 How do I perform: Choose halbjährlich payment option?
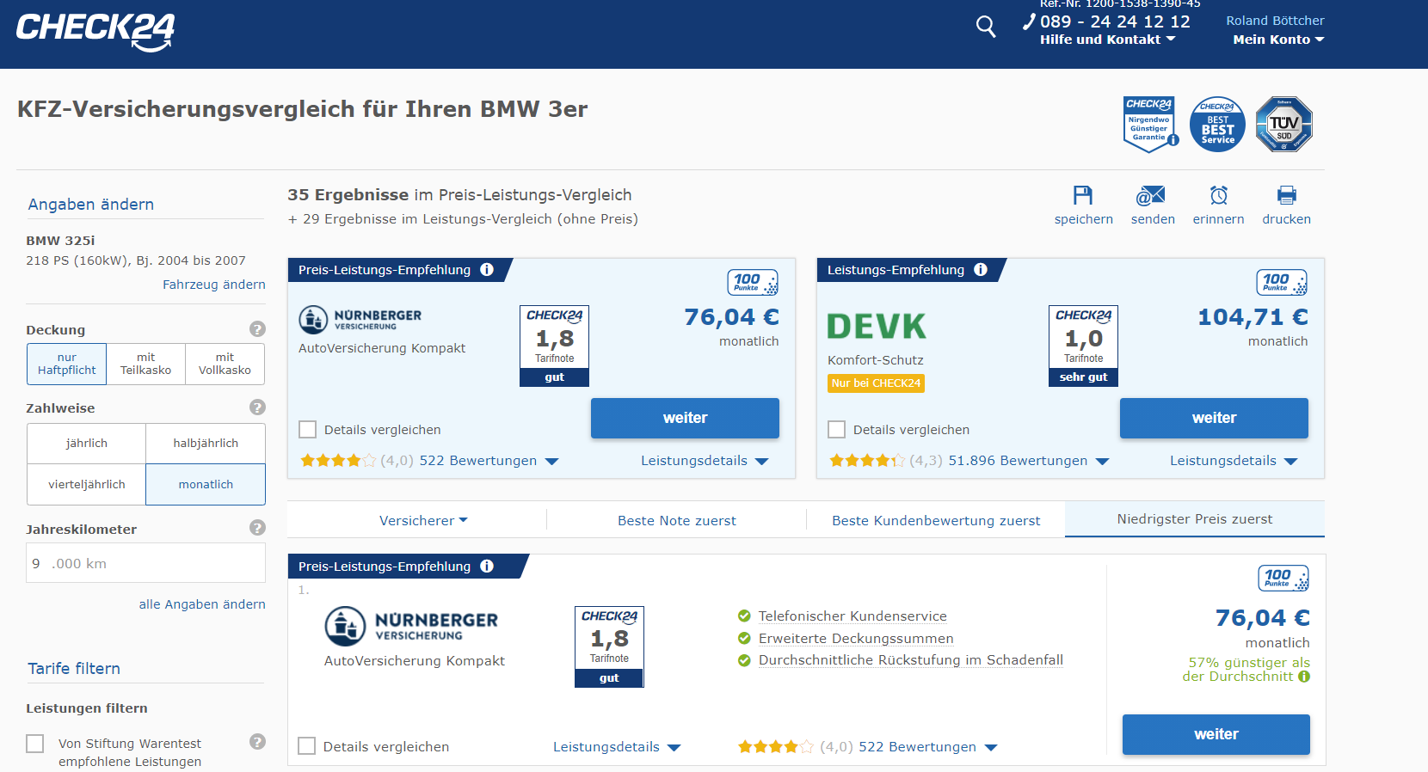(x=206, y=444)
